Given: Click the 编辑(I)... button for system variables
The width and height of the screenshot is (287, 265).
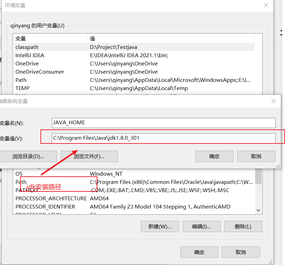Looking at the screenshot, I should (202, 226).
